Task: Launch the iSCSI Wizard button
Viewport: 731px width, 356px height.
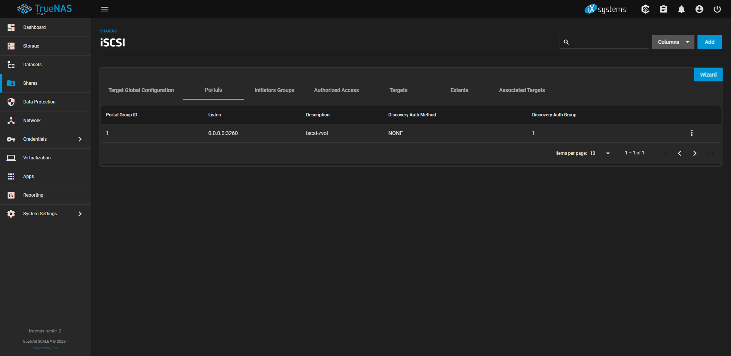Action: click(x=708, y=75)
